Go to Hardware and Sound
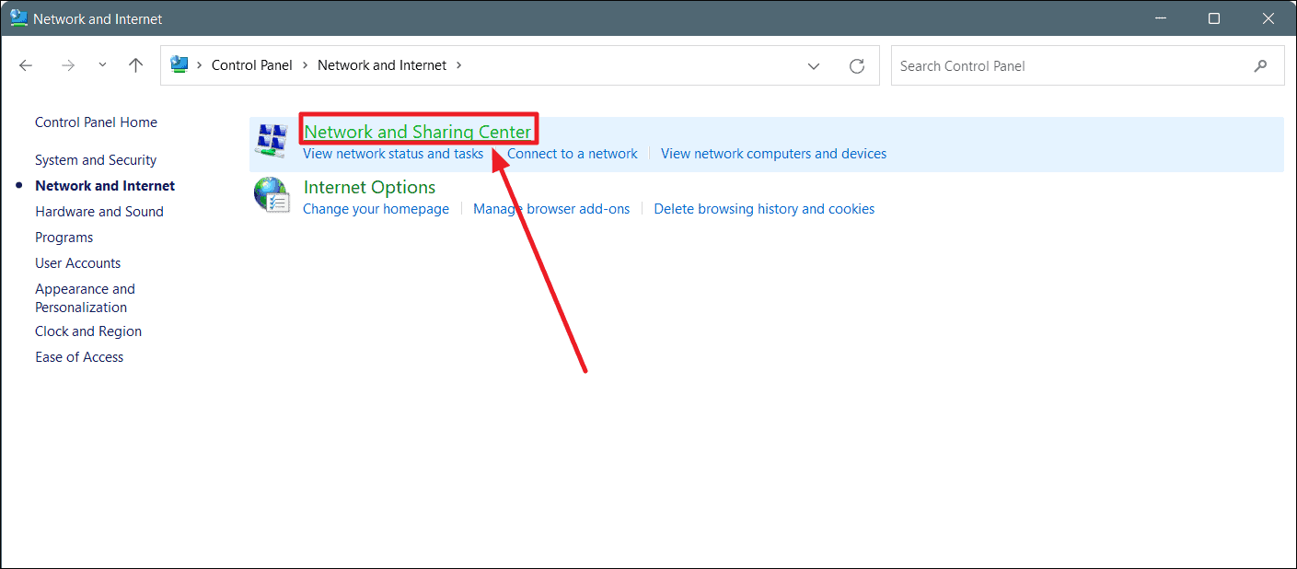 tap(99, 212)
